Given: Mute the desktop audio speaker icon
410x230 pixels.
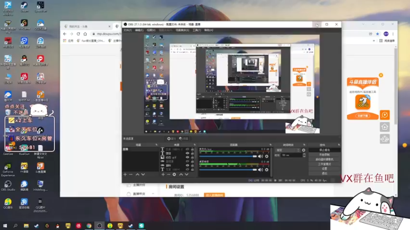Looking at the screenshot, I should pyautogui.click(x=260, y=170).
